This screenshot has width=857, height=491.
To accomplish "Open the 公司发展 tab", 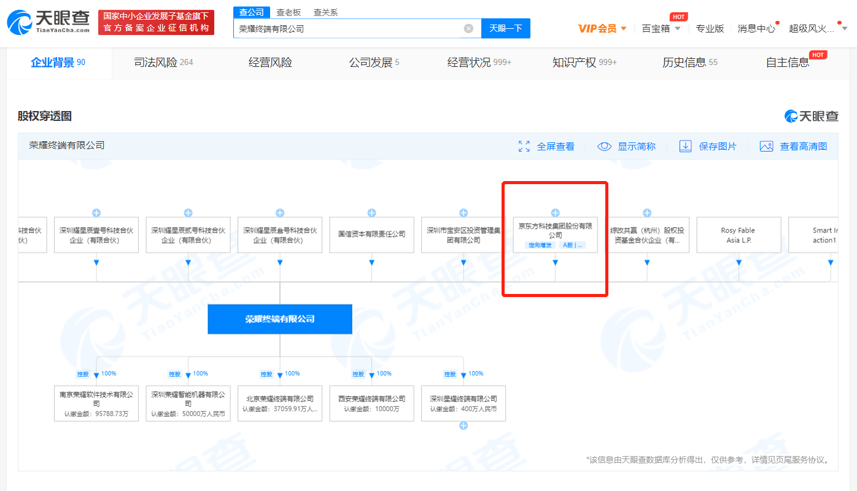I will (374, 63).
